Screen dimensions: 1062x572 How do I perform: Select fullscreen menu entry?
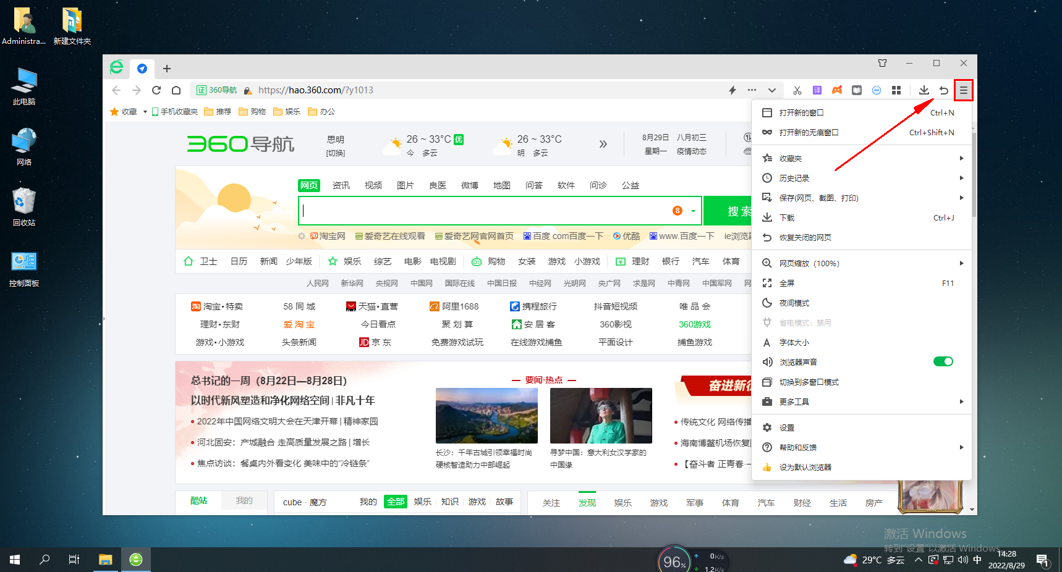tap(862, 283)
